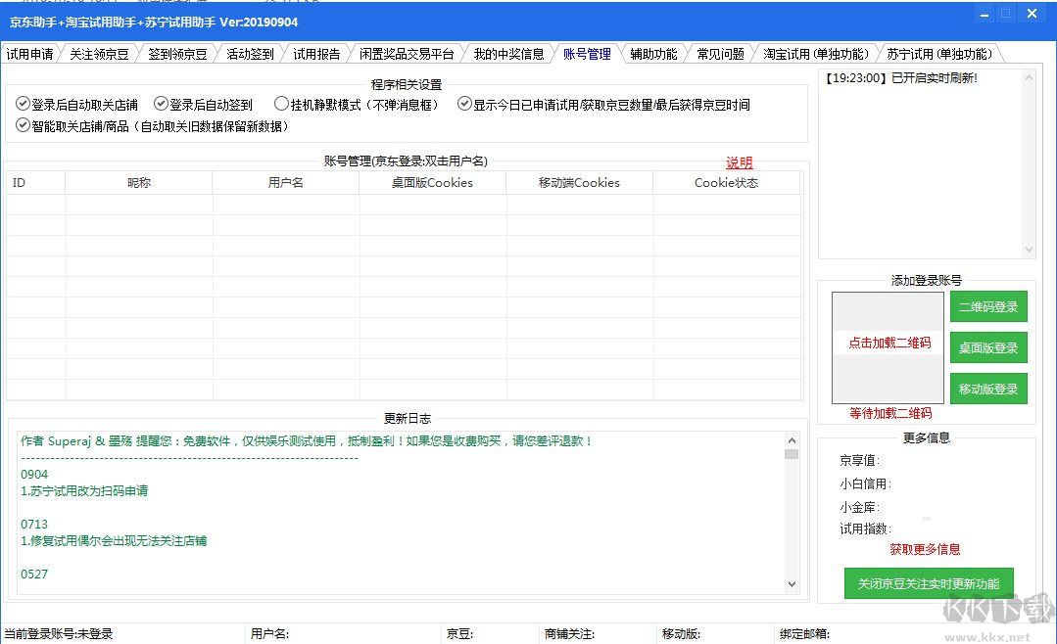Click 关闭京豆关注实时更新功能 button
This screenshot has width=1057, height=644.
click(928, 584)
